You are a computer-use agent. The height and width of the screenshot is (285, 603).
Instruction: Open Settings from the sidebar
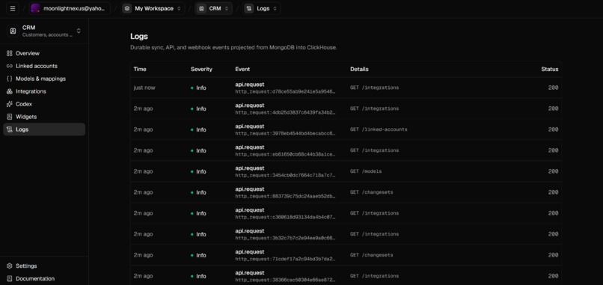tap(44, 266)
